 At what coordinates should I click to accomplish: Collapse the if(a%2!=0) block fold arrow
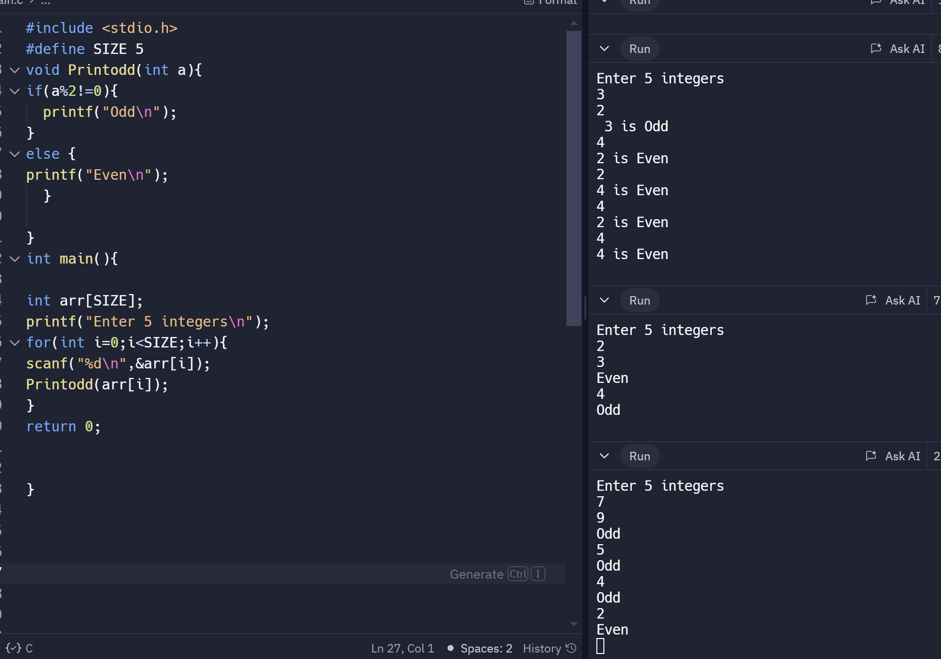(14, 91)
